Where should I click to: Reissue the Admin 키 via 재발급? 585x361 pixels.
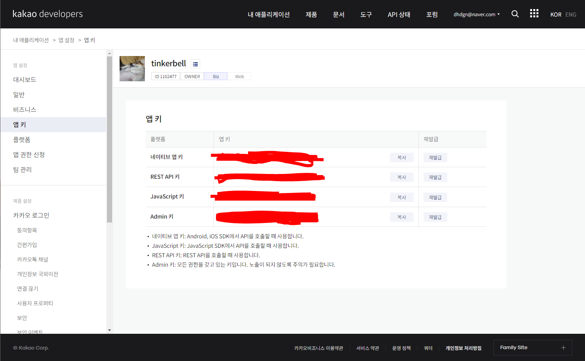click(x=435, y=217)
